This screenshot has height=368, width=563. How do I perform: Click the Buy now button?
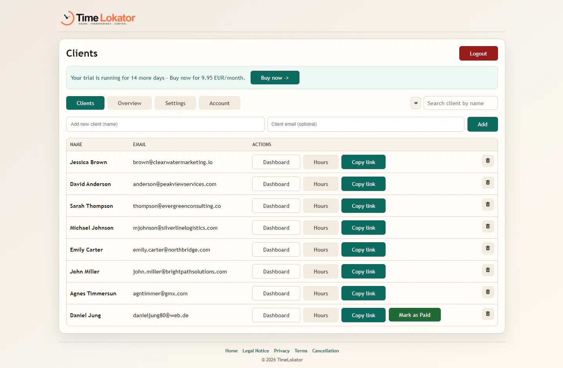pyautogui.click(x=275, y=78)
